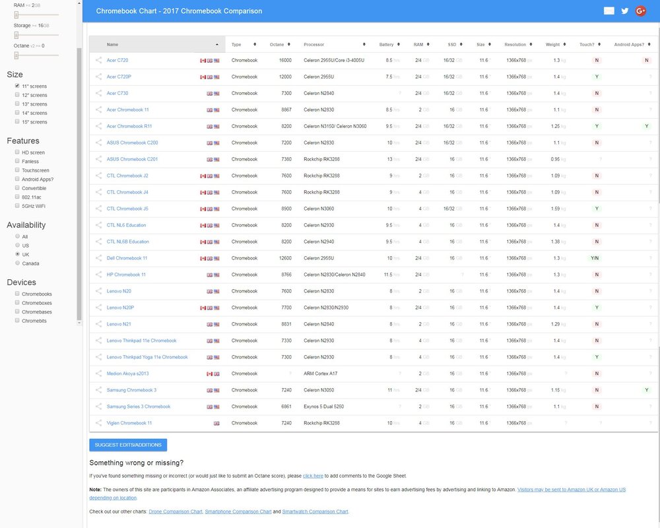Click share icon for Acer Chromebook 11
660x528 pixels.
pyautogui.click(x=98, y=110)
